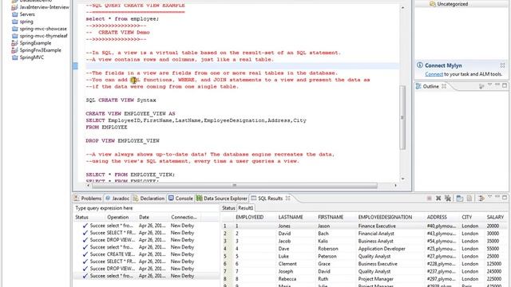The height and width of the screenshot is (287, 511).
Task: Maximize the Outline panel
Action: (505, 85)
